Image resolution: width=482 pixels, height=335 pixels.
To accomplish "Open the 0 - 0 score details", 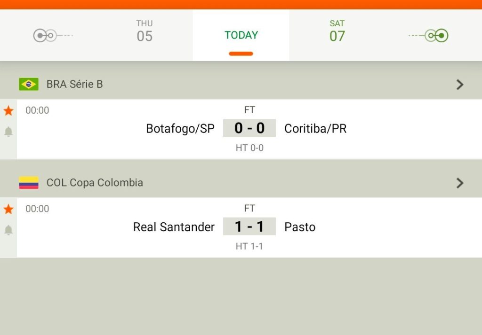I will tap(249, 128).
